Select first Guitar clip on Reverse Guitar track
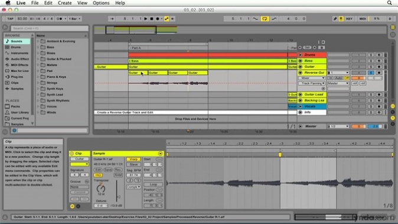 (138, 73)
